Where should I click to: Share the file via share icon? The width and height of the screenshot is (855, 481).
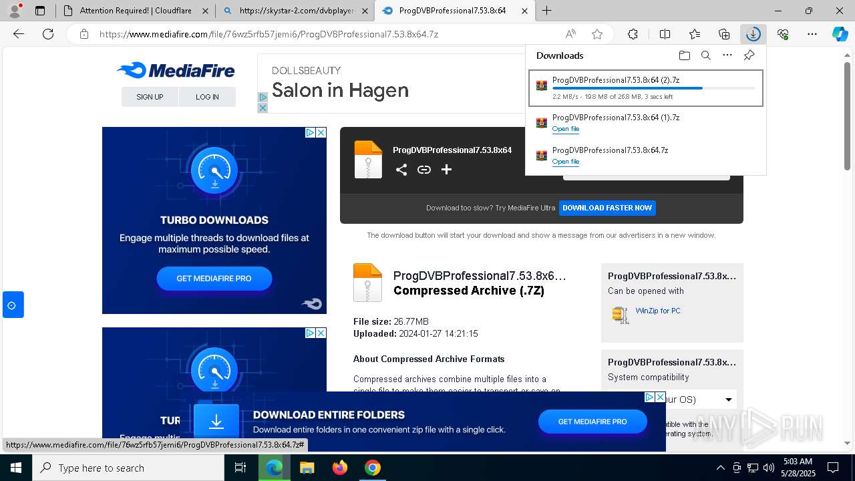[x=401, y=170]
